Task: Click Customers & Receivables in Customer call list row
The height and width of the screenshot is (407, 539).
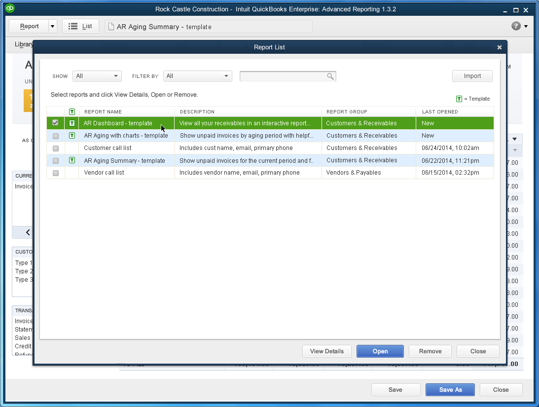Action: 361,148
